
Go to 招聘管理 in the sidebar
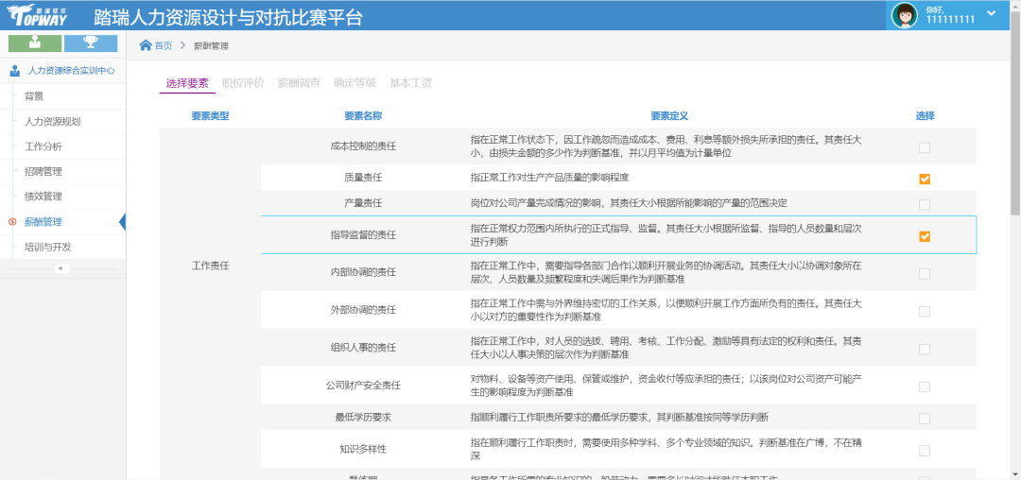coord(43,171)
